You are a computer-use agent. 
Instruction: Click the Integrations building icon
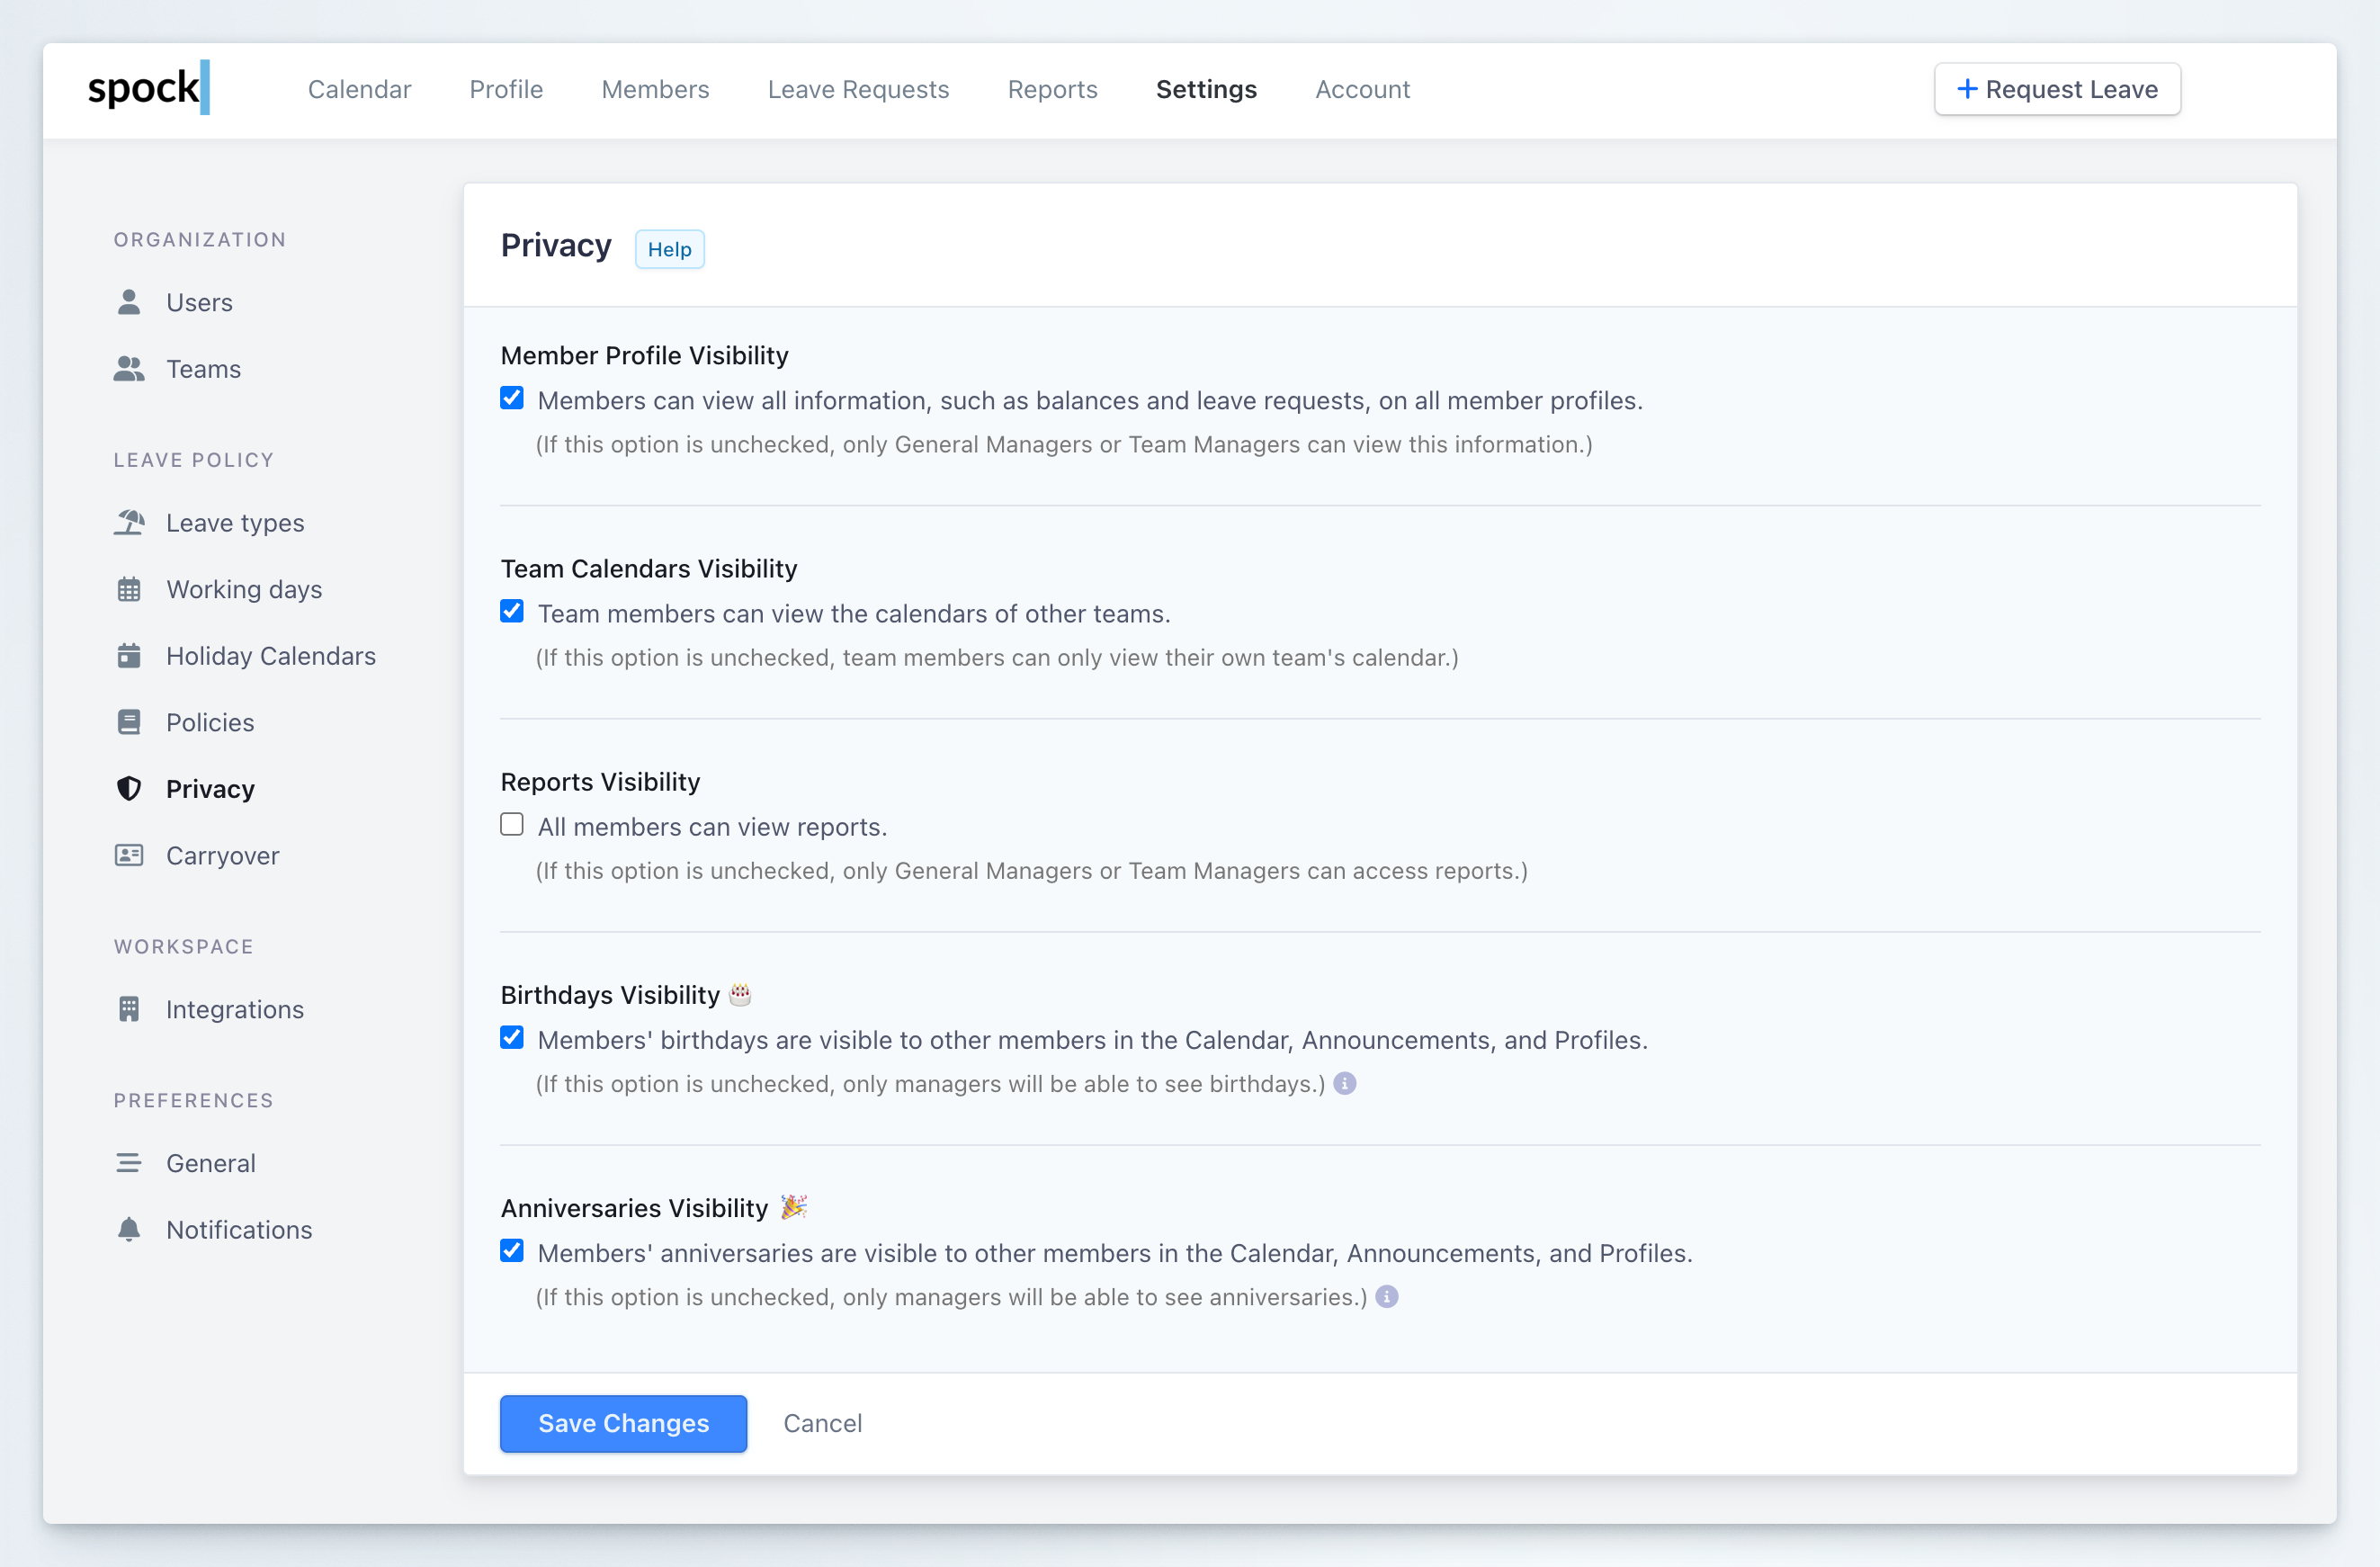coord(129,1009)
